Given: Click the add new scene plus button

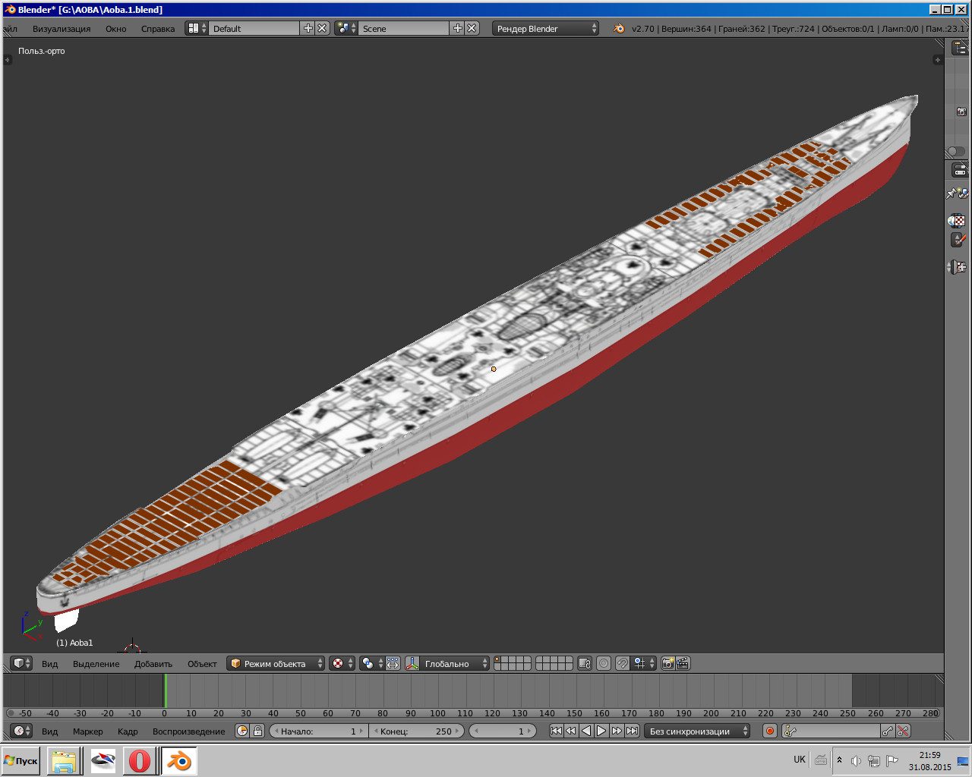Looking at the screenshot, I should tap(457, 28).
